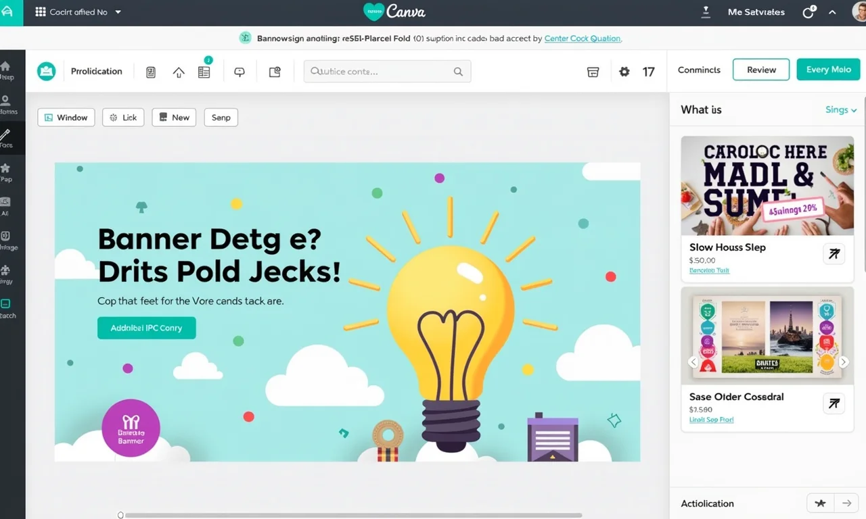Click the download icon in the top bar
The image size is (866, 519).
coord(706,11)
